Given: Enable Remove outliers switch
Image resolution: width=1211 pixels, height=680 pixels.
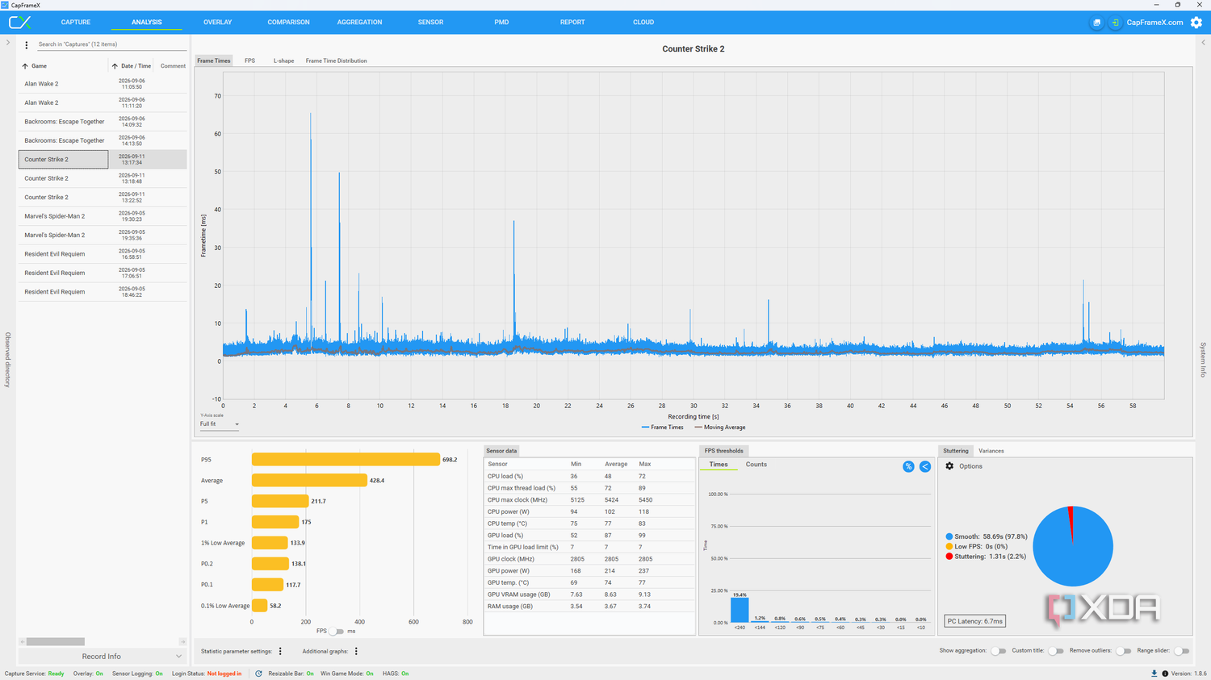Looking at the screenshot, I should [1123, 651].
